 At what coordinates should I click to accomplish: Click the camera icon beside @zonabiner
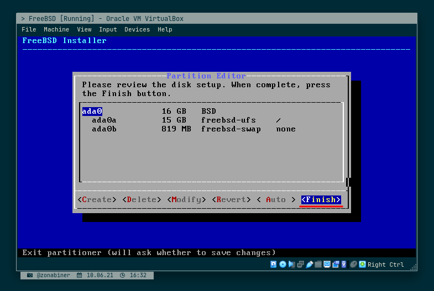(x=30, y=275)
